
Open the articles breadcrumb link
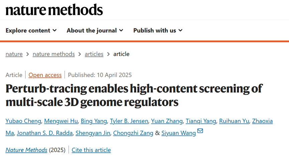click(94, 54)
